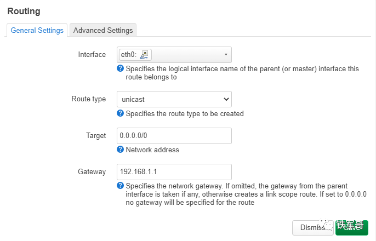Focus the Target field with 0.0.0.0/0
Screen dimensions: 376x241
(x=174, y=136)
